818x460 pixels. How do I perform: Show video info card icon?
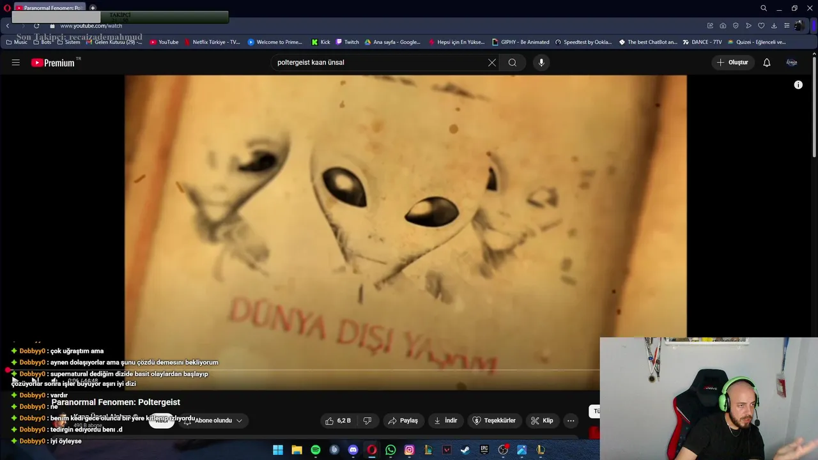click(x=798, y=85)
